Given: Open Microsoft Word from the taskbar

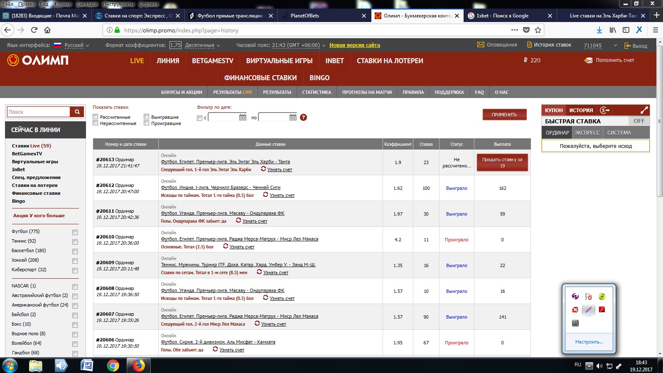Looking at the screenshot, I should [87, 366].
